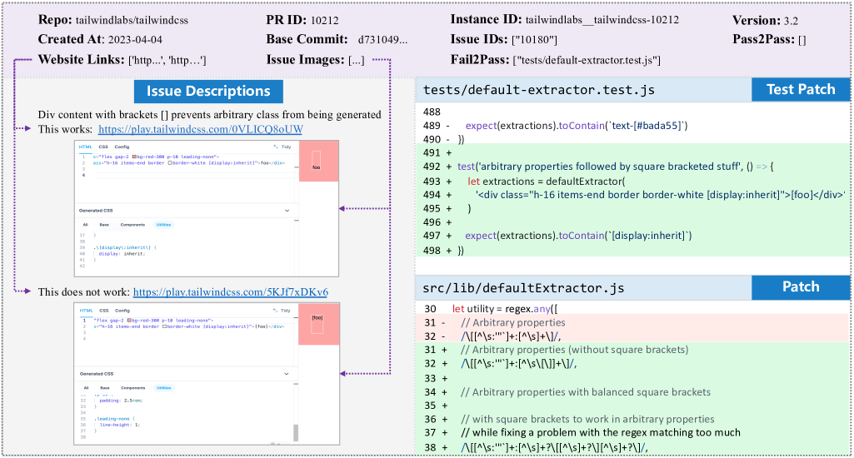Select HTML tab in lower playground

click(85, 311)
